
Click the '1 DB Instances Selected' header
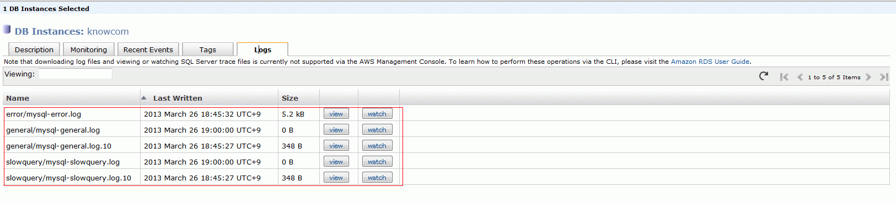click(x=46, y=8)
